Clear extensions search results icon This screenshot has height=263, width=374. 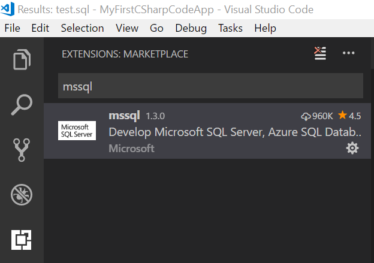(320, 53)
